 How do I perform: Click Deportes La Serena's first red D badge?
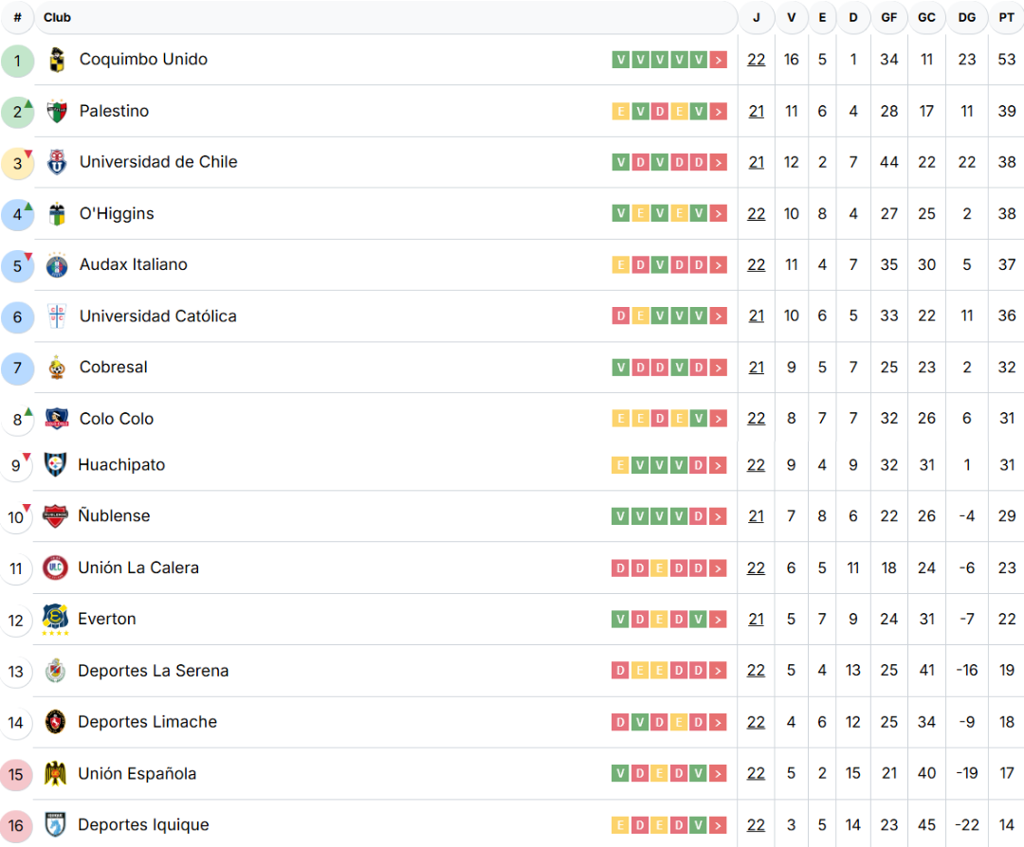pyautogui.click(x=621, y=671)
